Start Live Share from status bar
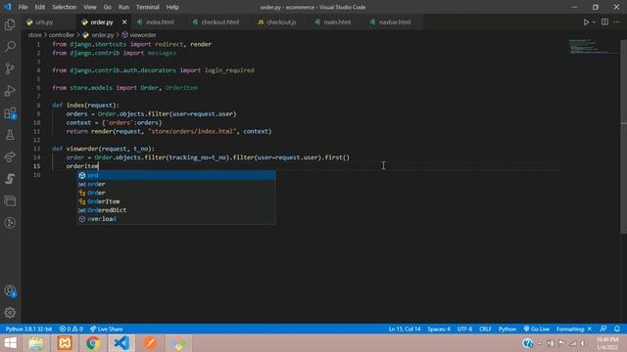 pyautogui.click(x=106, y=329)
